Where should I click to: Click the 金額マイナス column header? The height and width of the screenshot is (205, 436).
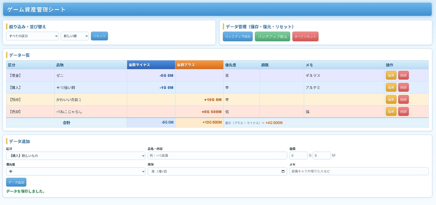point(151,65)
